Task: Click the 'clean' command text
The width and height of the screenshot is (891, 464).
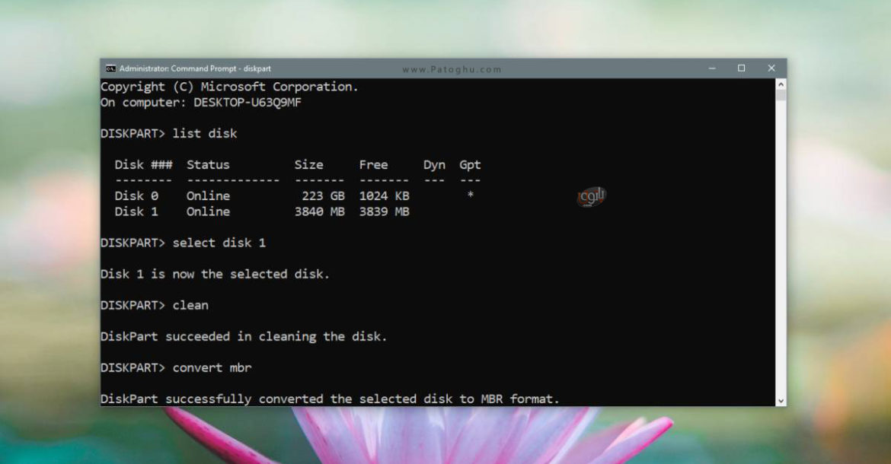Action: coord(189,304)
